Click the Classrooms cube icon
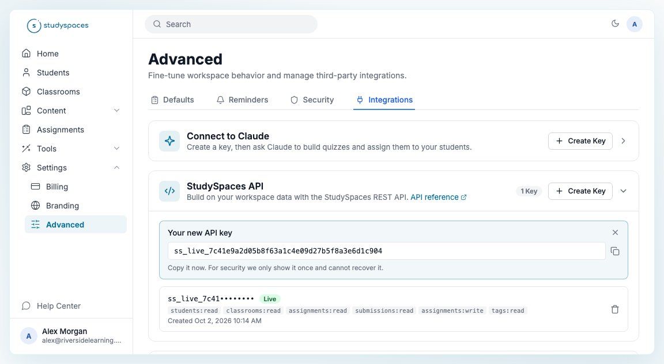The height and width of the screenshot is (364, 664). point(27,92)
